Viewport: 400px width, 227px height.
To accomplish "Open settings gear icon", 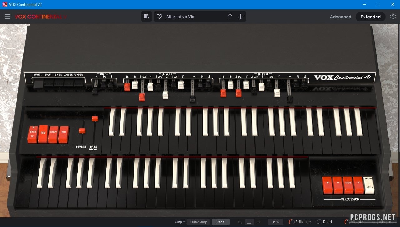I will pyautogui.click(x=393, y=17).
